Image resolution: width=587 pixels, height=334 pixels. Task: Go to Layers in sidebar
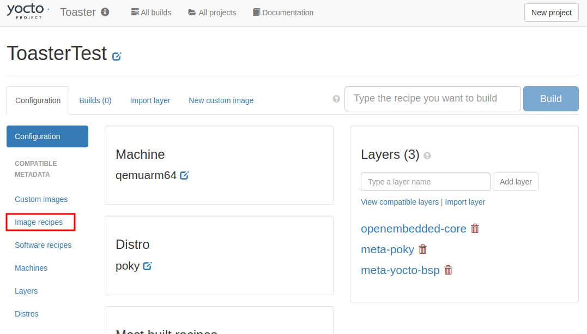click(x=26, y=291)
